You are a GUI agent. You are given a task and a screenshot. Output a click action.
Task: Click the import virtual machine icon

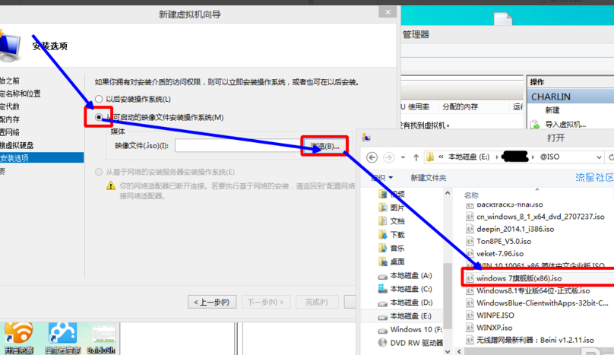coord(534,125)
